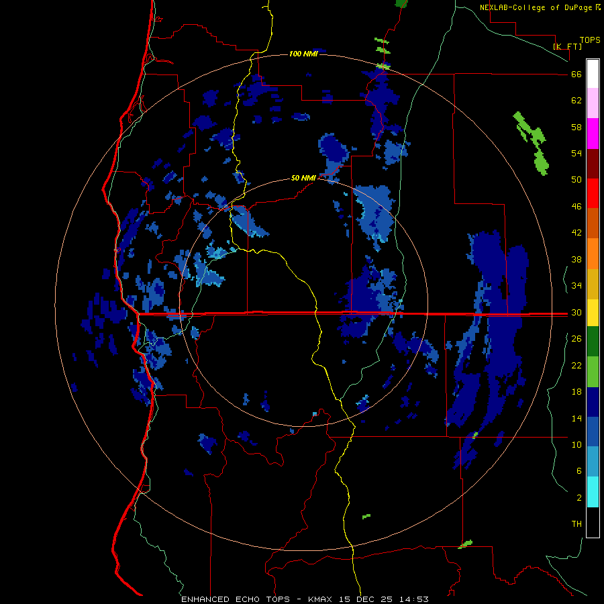The height and width of the screenshot is (604, 604).
Task: Click the yellow legend color band
Action: pos(593,313)
